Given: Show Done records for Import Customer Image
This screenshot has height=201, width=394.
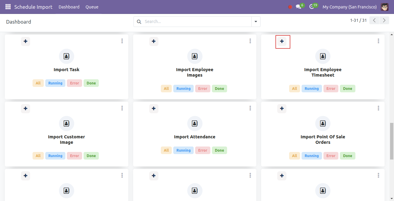Looking at the screenshot, I should pyautogui.click(x=91, y=156).
